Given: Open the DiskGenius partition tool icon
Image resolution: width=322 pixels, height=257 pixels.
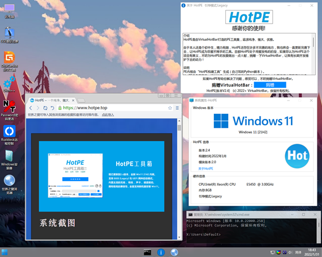Looking at the screenshot, I should 9,61.
